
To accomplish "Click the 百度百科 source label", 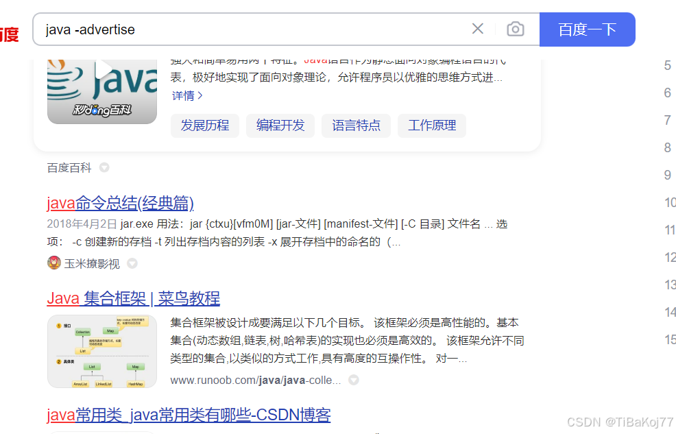I will click(x=69, y=168).
